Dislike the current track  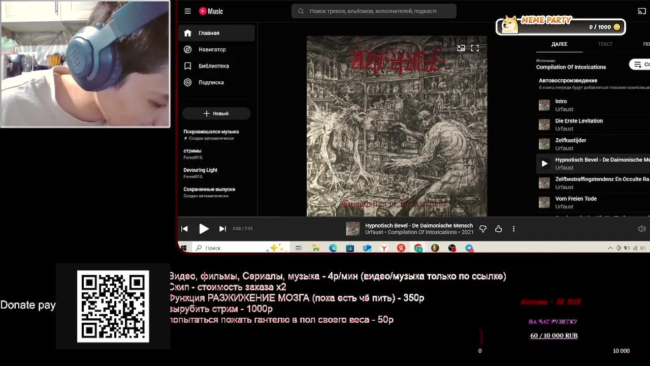[483, 229]
